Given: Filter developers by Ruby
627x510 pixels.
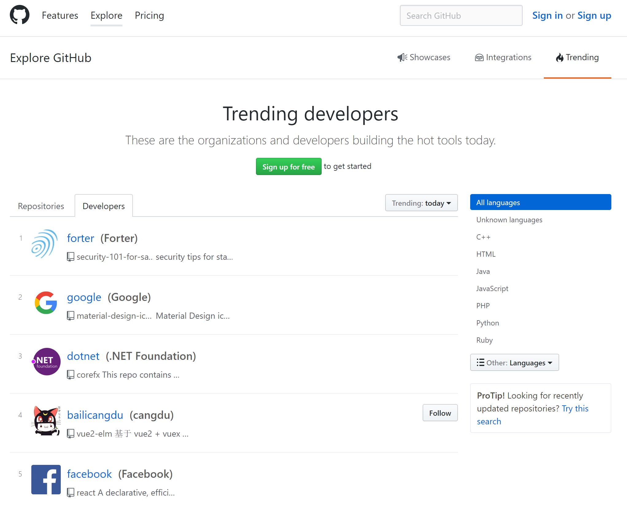Looking at the screenshot, I should pyautogui.click(x=541, y=340).
